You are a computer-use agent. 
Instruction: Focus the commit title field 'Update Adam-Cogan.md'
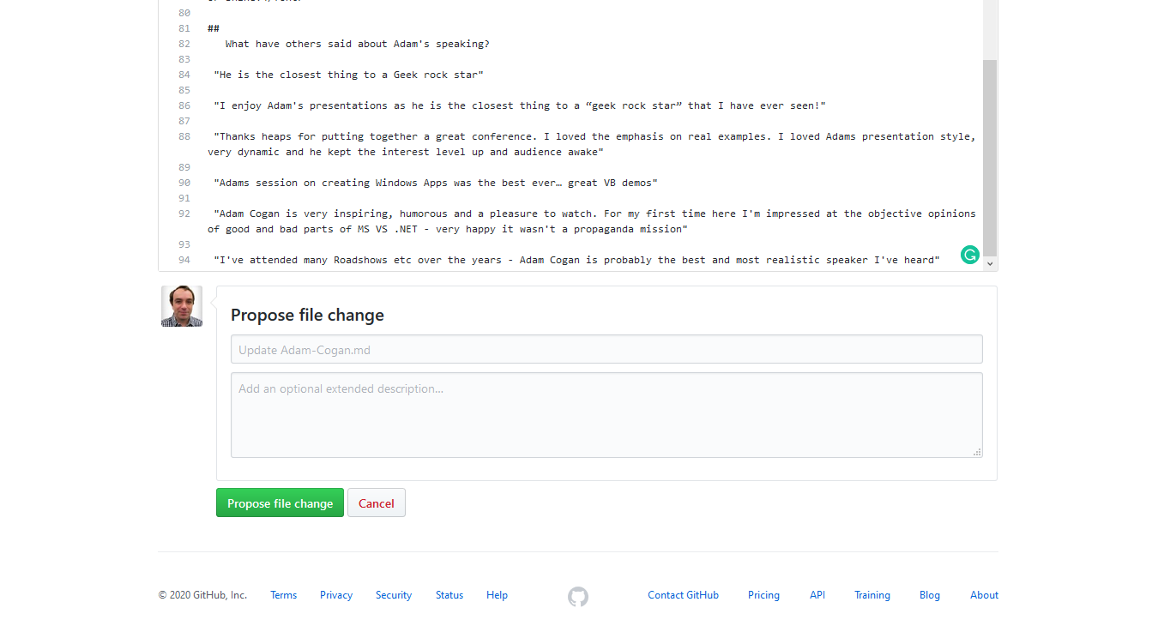(x=606, y=349)
